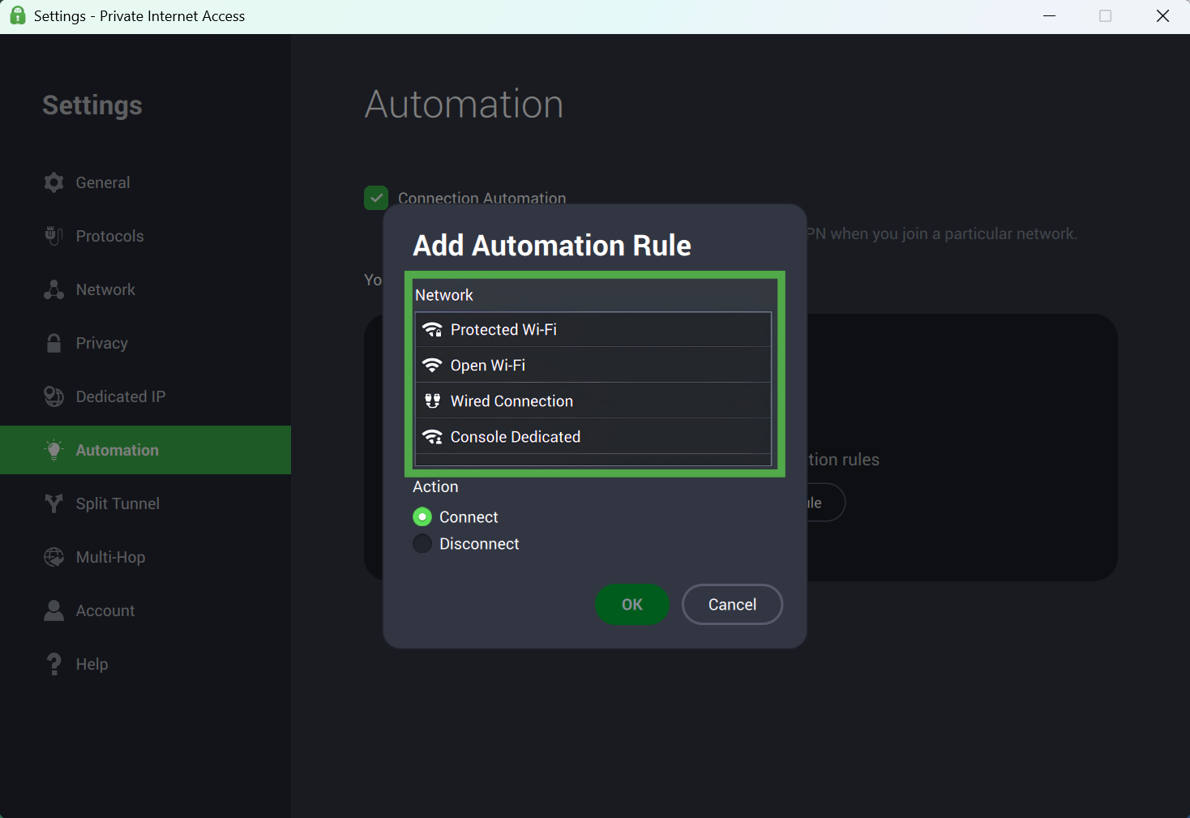
Task: Click the Wired Connection plug icon
Action: [432, 400]
